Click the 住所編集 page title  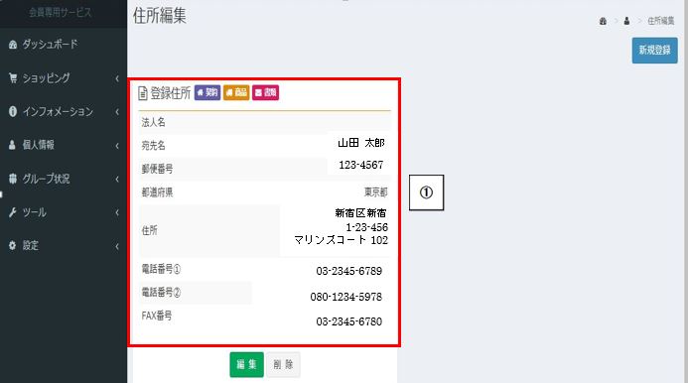point(159,16)
